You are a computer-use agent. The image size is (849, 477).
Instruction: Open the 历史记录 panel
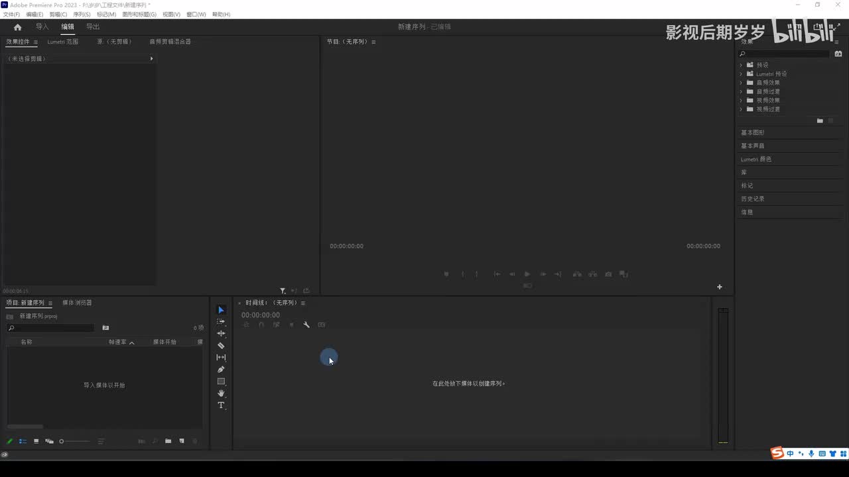[x=753, y=199]
